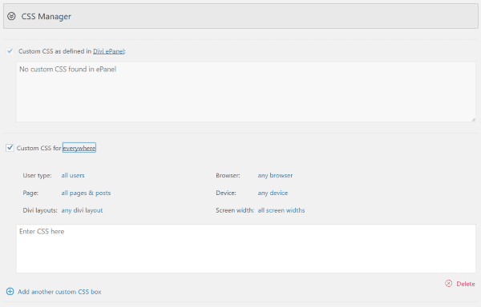
Task: Change Divi layouts 'any divi layout'
Action: (82, 210)
